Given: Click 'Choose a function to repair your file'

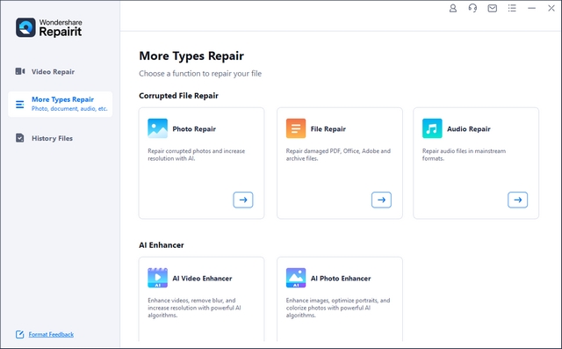Looking at the screenshot, I should 200,74.
